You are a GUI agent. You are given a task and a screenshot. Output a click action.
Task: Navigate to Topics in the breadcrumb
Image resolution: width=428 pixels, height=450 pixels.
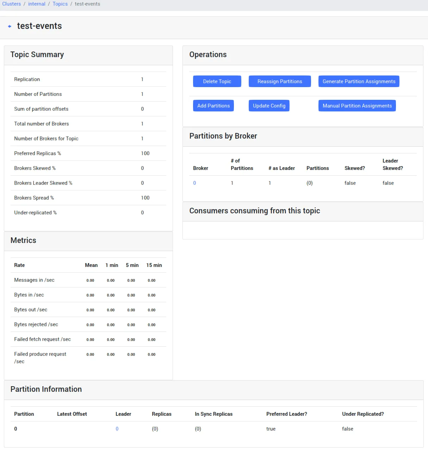click(60, 4)
